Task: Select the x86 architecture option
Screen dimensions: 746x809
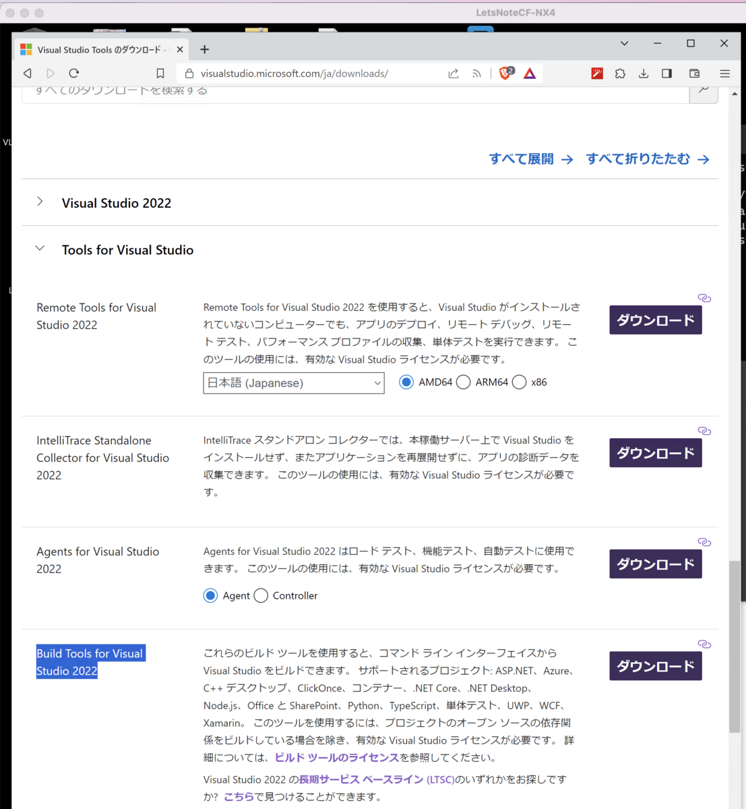Action: coord(519,382)
